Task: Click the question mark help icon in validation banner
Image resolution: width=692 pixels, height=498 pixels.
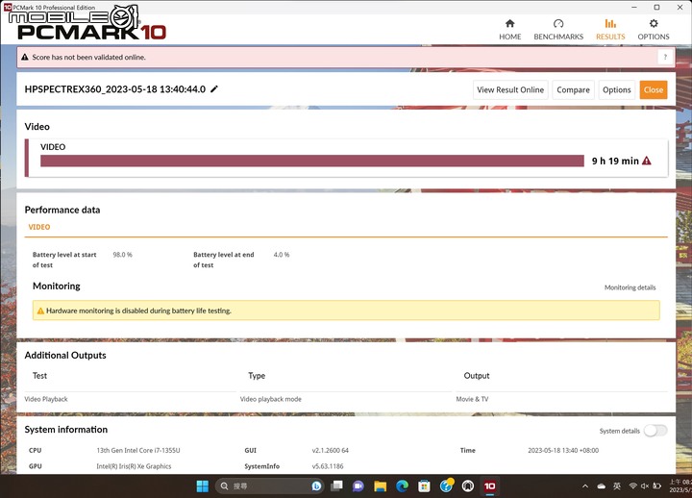Action: click(665, 57)
